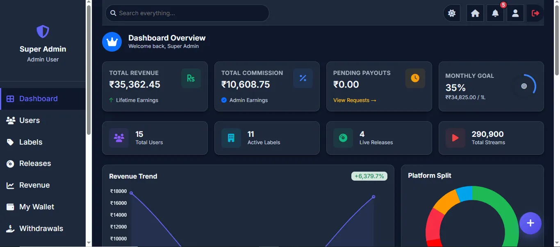
Task: Click the sidebar scrollbar down arrow
Action: pyautogui.click(x=89, y=243)
